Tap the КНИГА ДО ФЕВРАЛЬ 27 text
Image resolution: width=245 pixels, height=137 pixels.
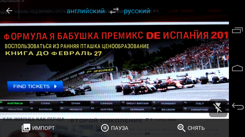point(54,53)
